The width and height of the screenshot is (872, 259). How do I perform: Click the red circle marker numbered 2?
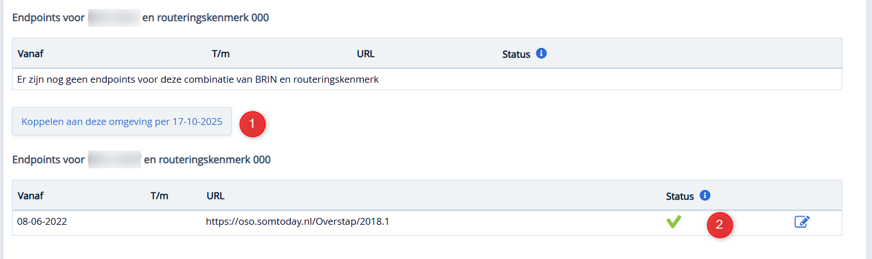pos(719,225)
